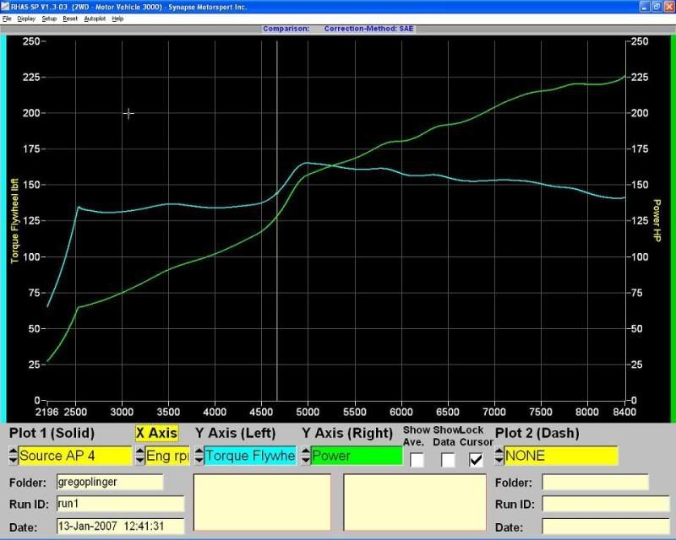Click stepper arrows beside Source AP 4

coord(13,456)
